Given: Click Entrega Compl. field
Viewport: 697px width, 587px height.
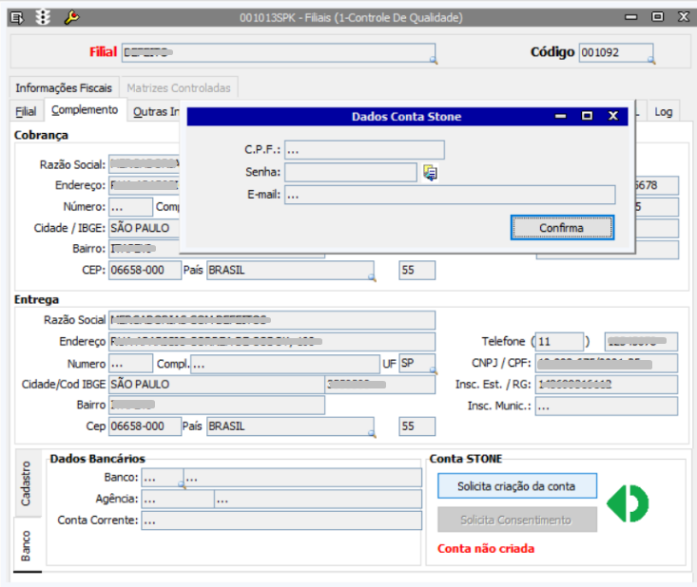Looking at the screenshot, I should click(x=285, y=364).
